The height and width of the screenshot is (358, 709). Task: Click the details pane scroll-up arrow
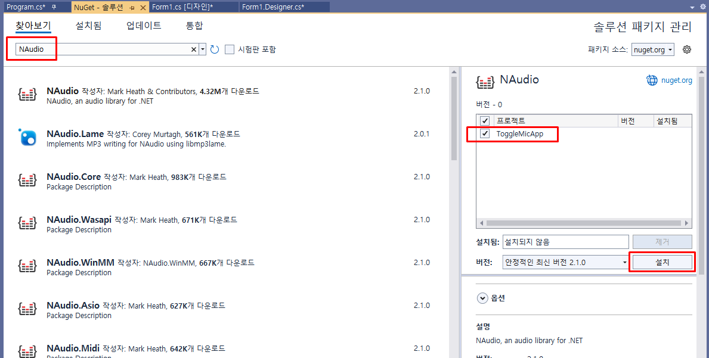coord(702,72)
